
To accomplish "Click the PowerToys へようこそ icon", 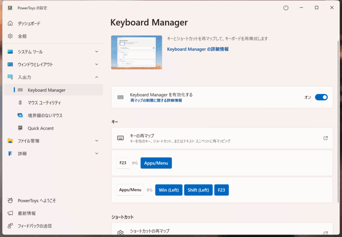I will pos(10,200).
